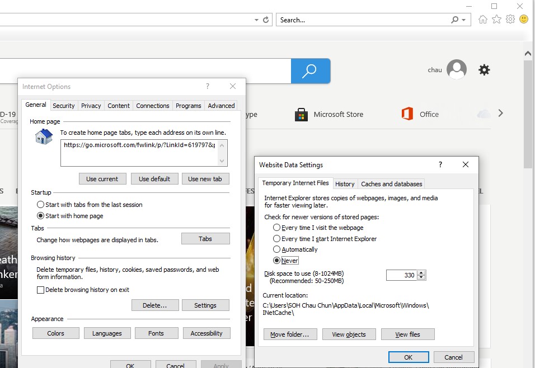Viewport: 535px width, 368px height.
Task: Click the blue web search button
Action: click(x=311, y=71)
